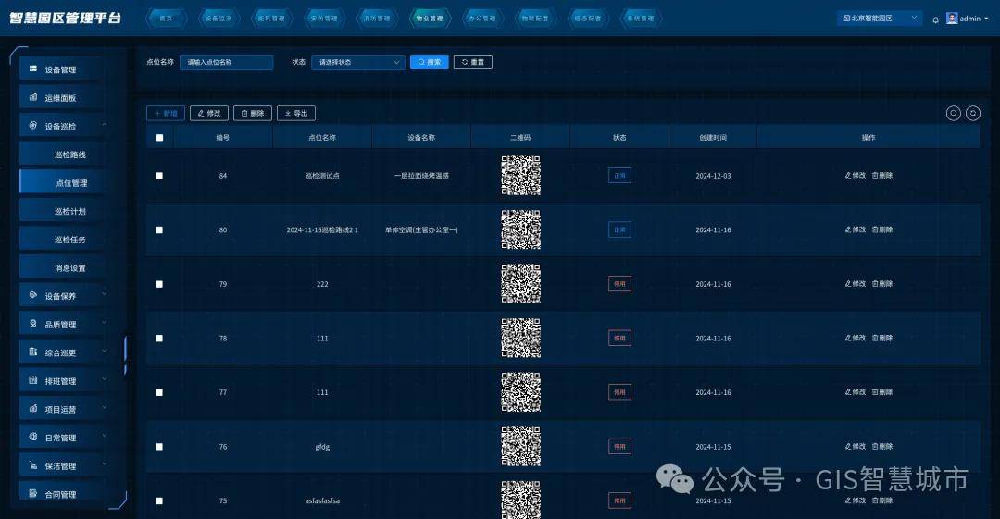Image resolution: width=1000 pixels, height=519 pixels.
Task: Click 删除 trash for row 76 gfdg
Action: [x=875, y=446]
